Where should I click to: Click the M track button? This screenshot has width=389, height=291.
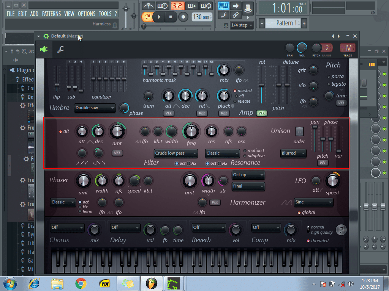(x=348, y=48)
